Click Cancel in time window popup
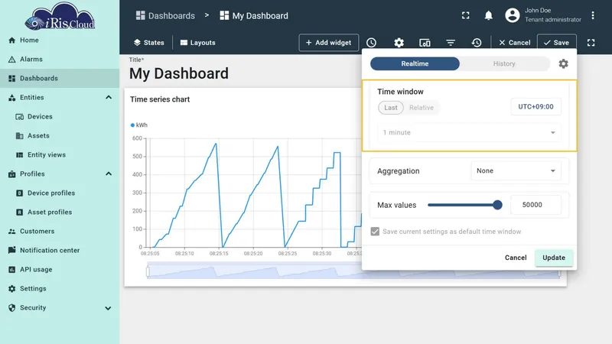Screen dimensions: 612x344 516,258
